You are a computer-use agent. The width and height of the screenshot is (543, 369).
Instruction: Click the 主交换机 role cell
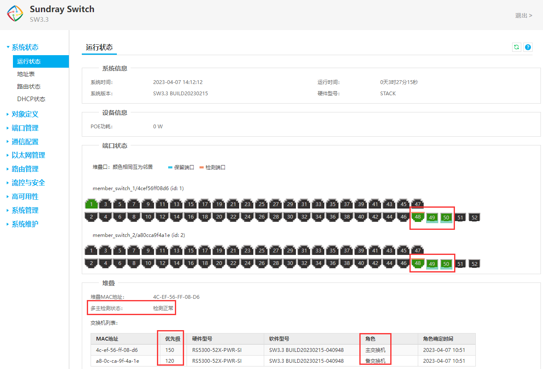coord(375,350)
